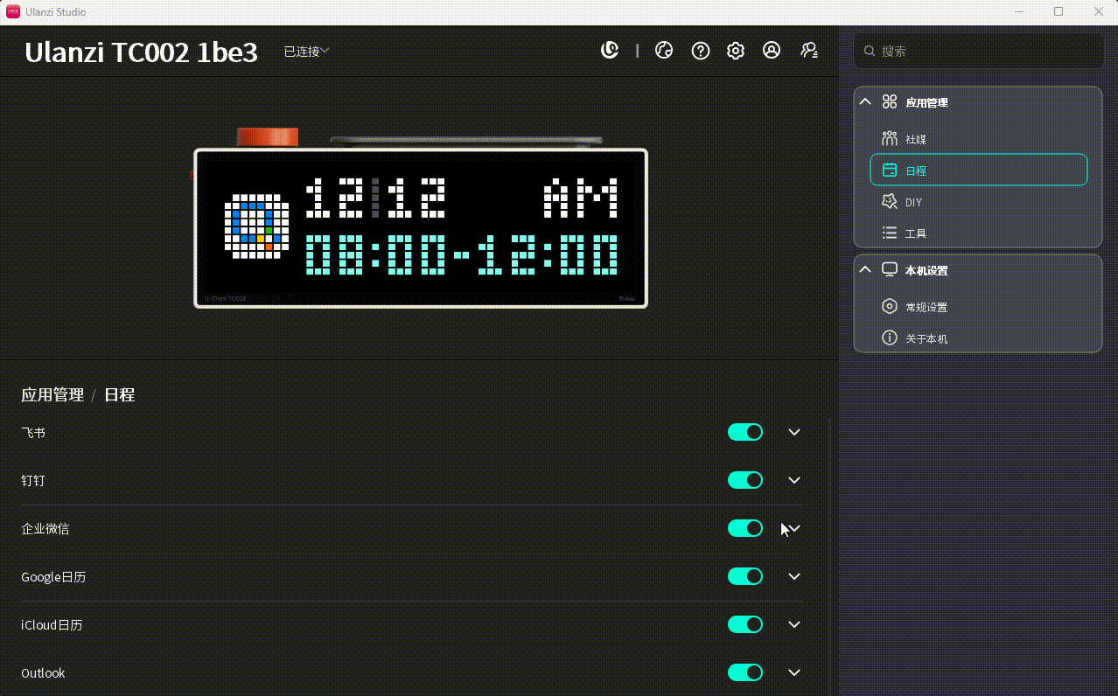Toggle the 钉钉 switch
This screenshot has width=1118, height=696.
[745, 480]
